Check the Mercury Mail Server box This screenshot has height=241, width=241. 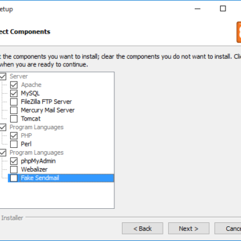pos(14,110)
